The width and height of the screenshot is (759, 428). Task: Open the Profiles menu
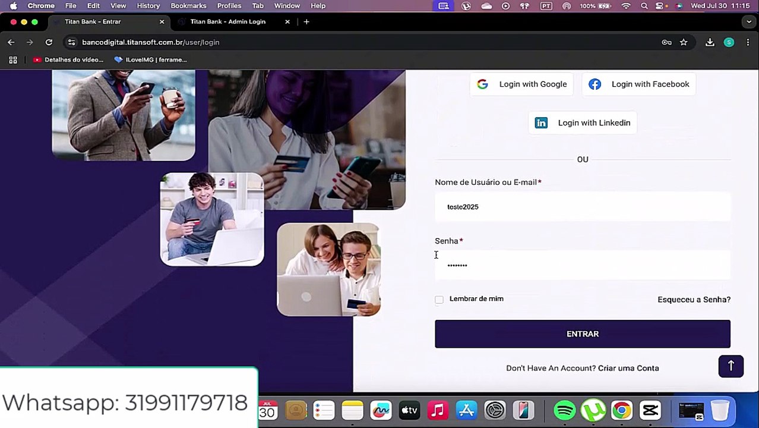point(229,6)
